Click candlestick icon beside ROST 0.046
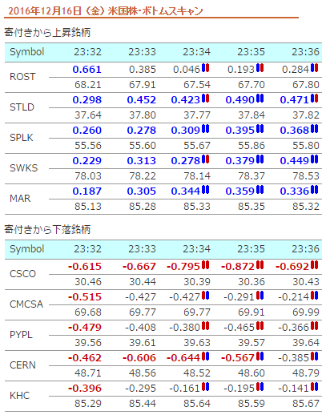This screenshot has height=415, width=326. (x=205, y=68)
